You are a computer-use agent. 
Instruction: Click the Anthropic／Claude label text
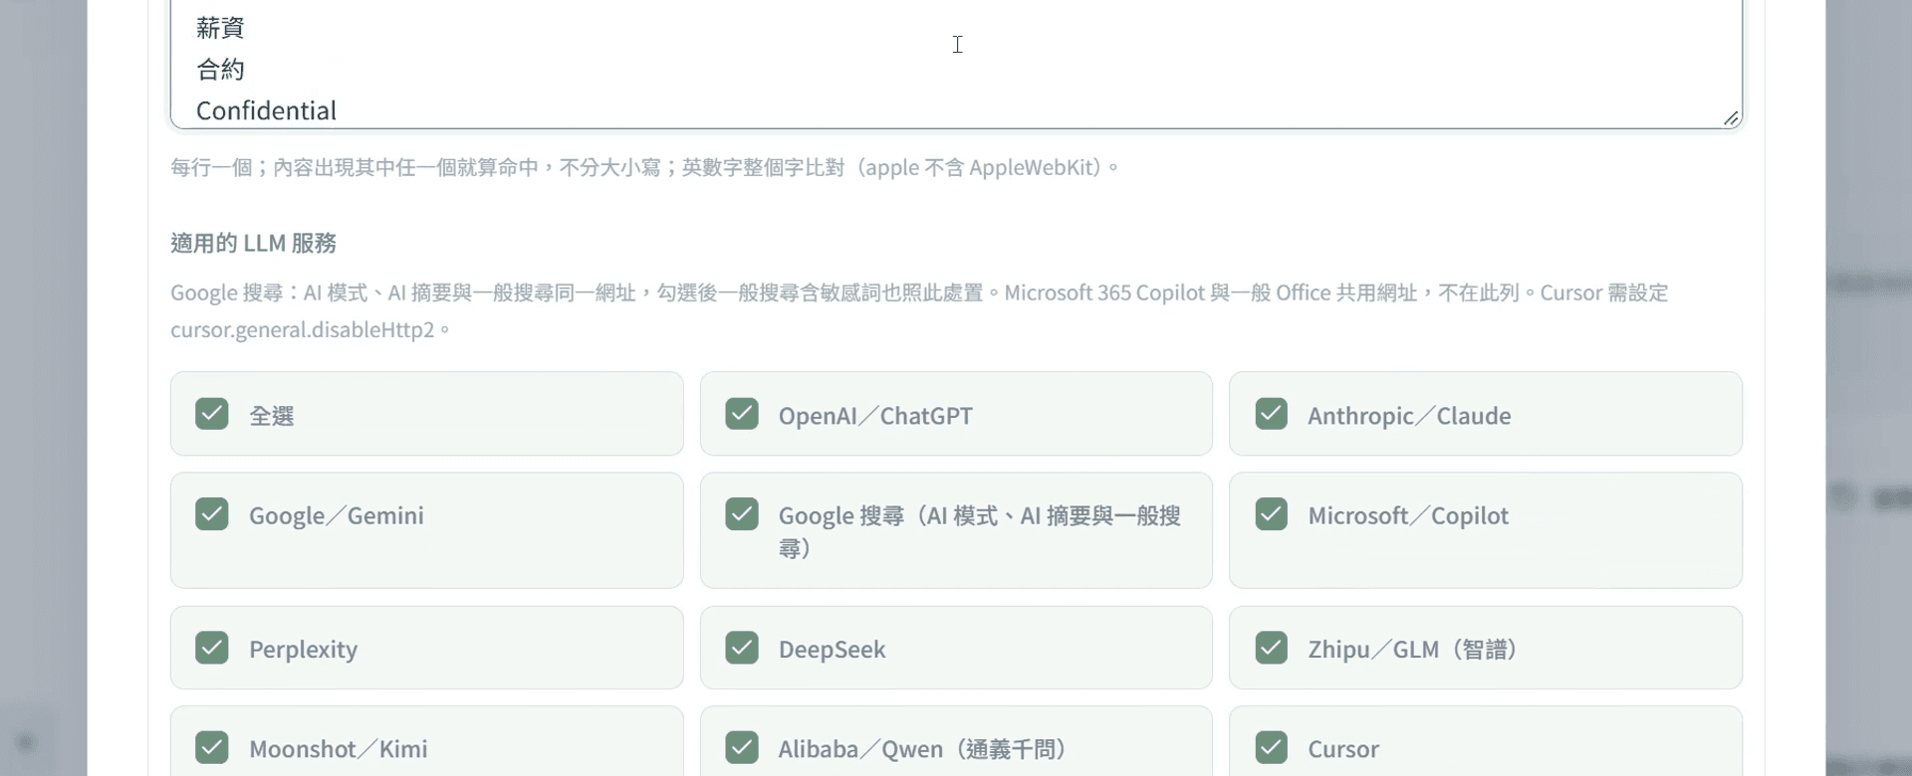click(1409, 416)
